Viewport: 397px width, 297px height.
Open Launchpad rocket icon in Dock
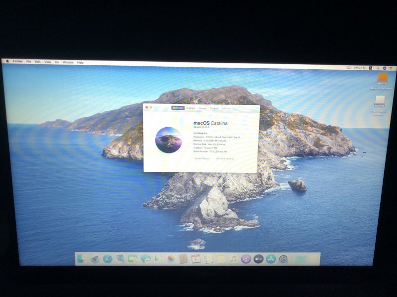95,259
